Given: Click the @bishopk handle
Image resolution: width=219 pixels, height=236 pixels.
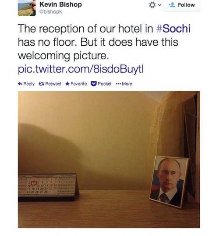Looking at the screenshot, I should tap(50, 12).
